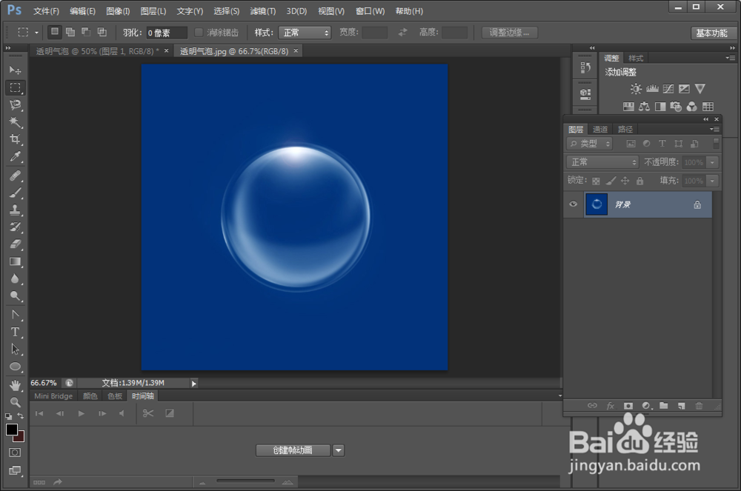This screenshot has height=491, width=741.
Task: Toggle Intersect with Selection mode
Action: (102, 32)
